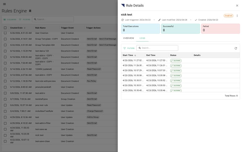Click success badge for 10:35:45 log

click(176, 90)
